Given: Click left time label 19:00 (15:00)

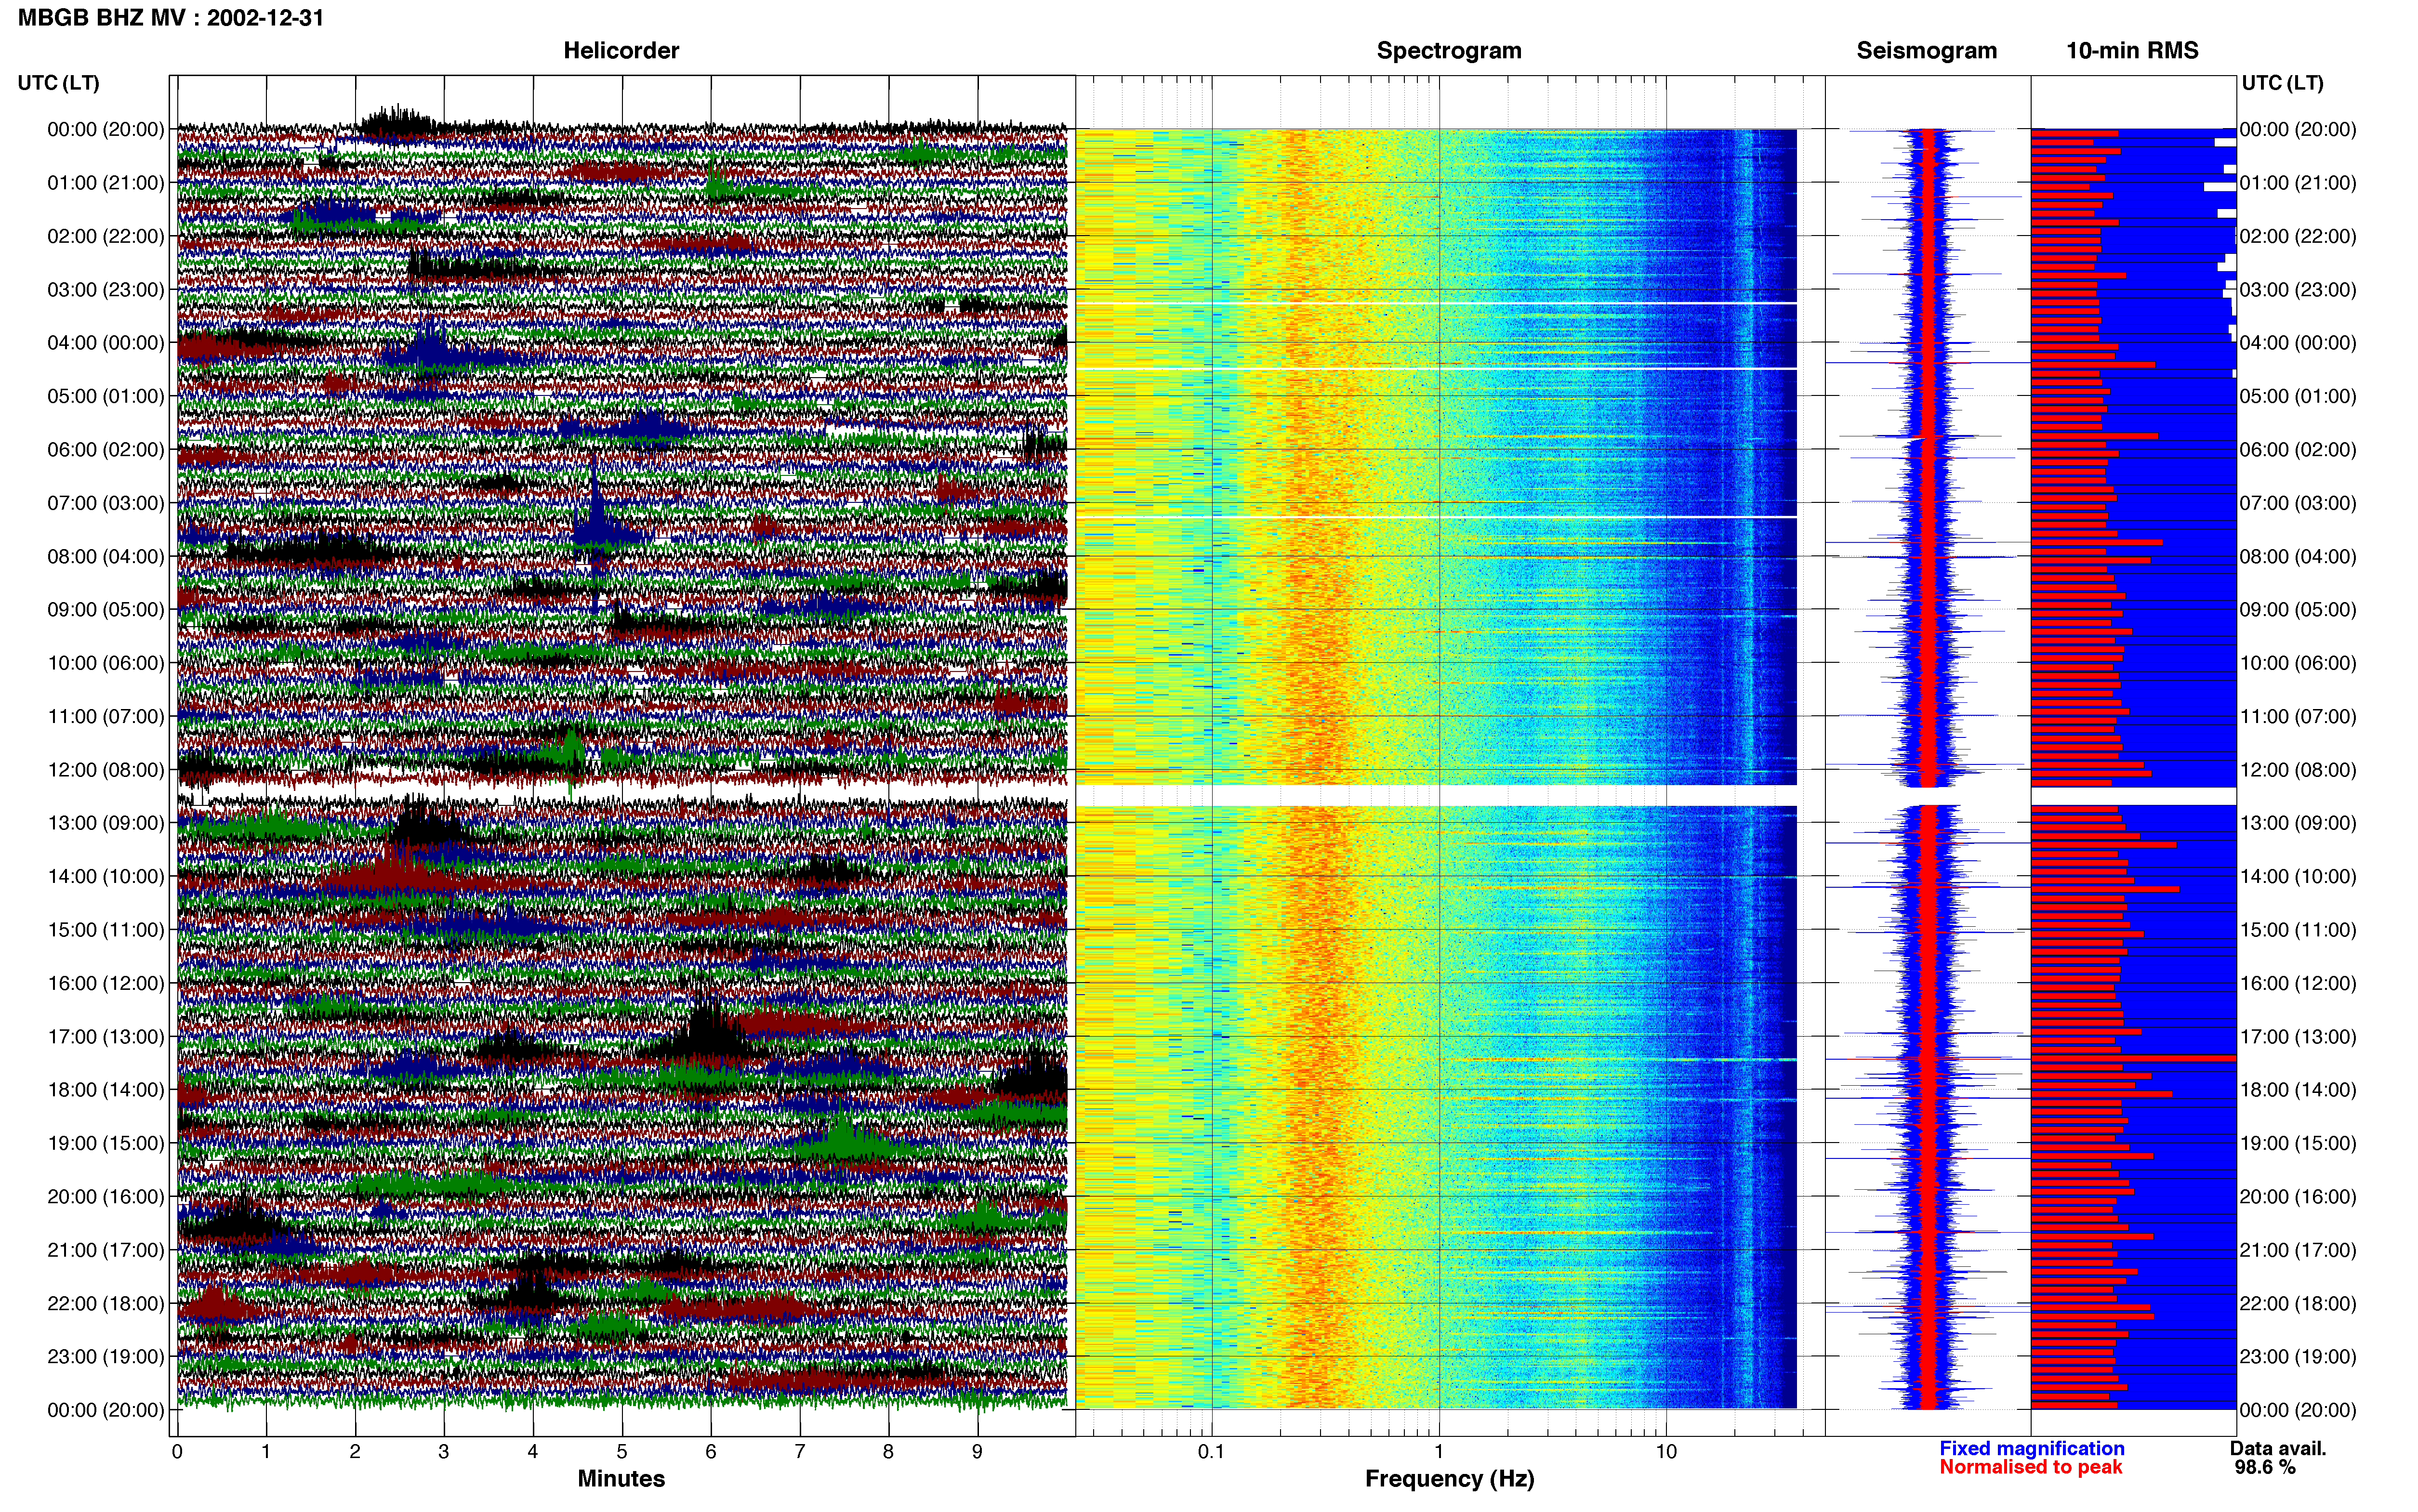Looking at the screenshot, I should tap(106, 1143).
